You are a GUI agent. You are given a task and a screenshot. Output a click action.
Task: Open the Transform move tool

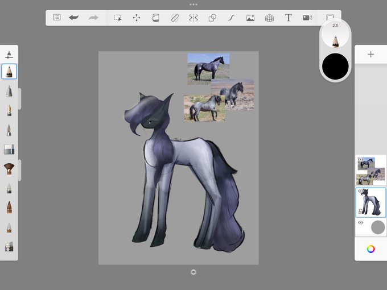coord(137,18)
